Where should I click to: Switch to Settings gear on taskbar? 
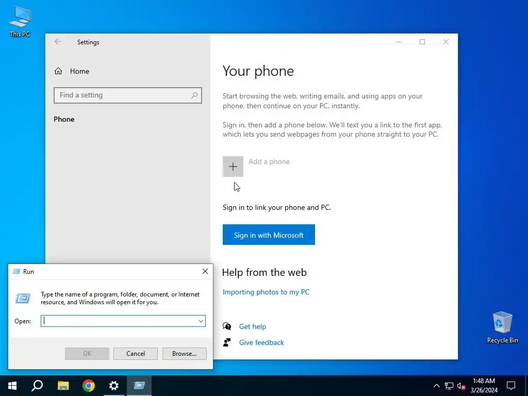pyautogui.click(x=114, y=386)
